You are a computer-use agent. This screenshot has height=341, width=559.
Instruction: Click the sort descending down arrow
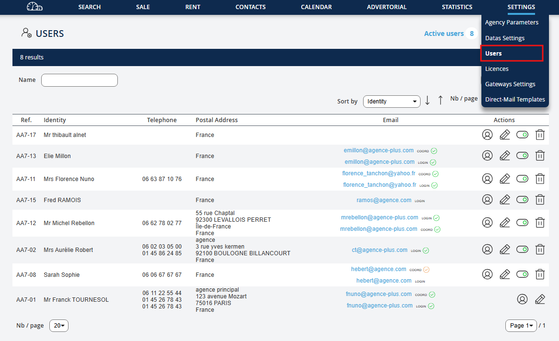pyautogui.click(x=427, y=101)
